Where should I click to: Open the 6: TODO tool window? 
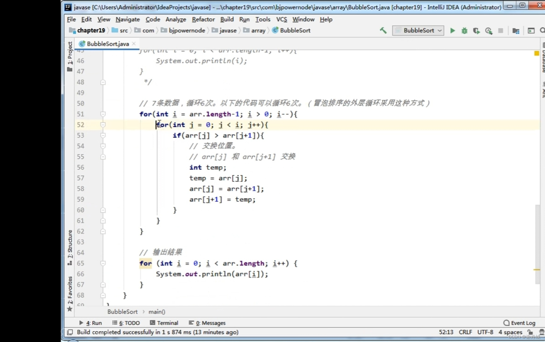tap(126, 323)
